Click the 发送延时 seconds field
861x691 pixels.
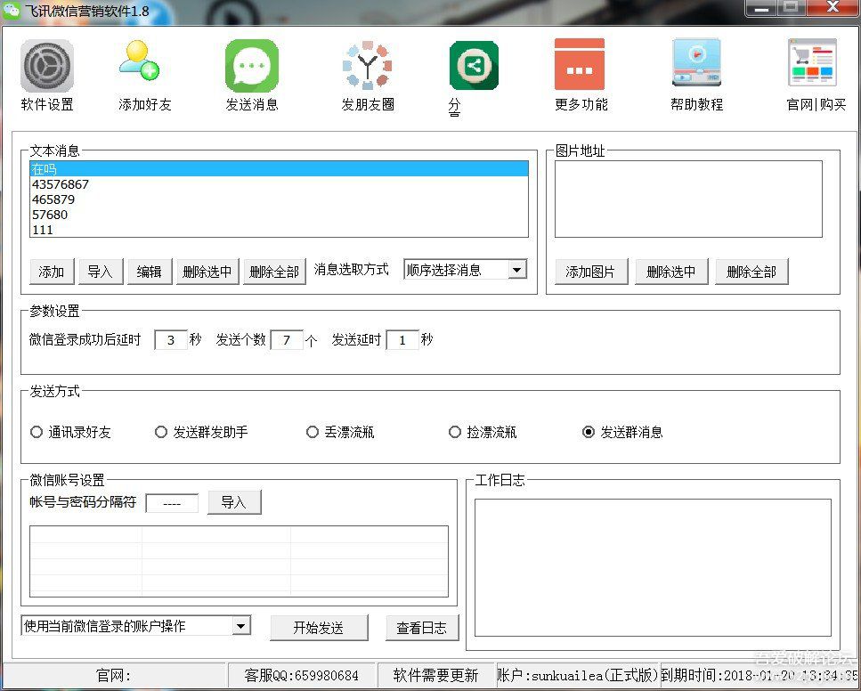pos(402,340)
